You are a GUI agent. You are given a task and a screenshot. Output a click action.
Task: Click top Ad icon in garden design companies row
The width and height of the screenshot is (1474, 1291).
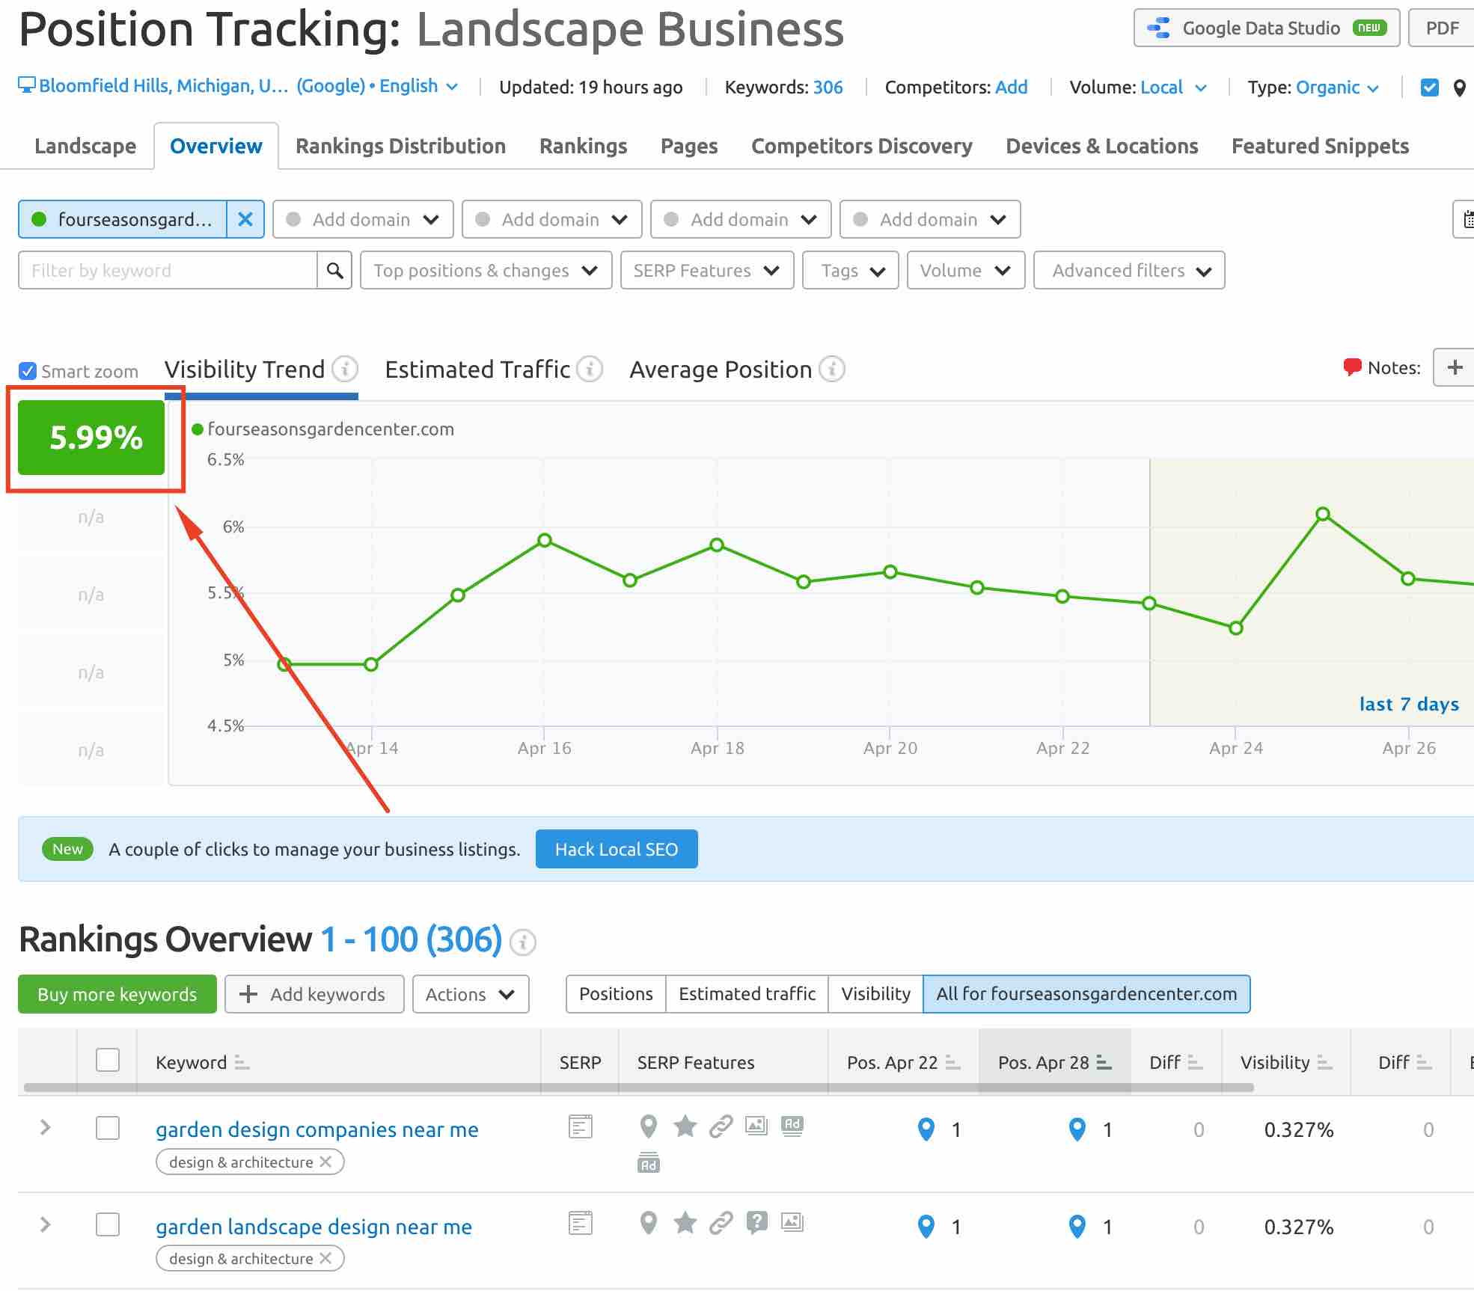pyautogui.click(x=792, y=1126)
